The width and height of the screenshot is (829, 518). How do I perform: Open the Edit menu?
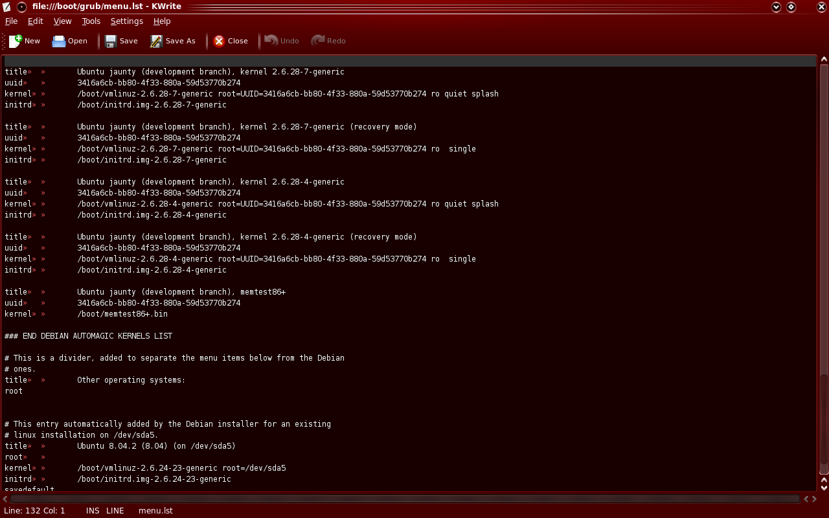pyautogui.click(x=36, y=21)
